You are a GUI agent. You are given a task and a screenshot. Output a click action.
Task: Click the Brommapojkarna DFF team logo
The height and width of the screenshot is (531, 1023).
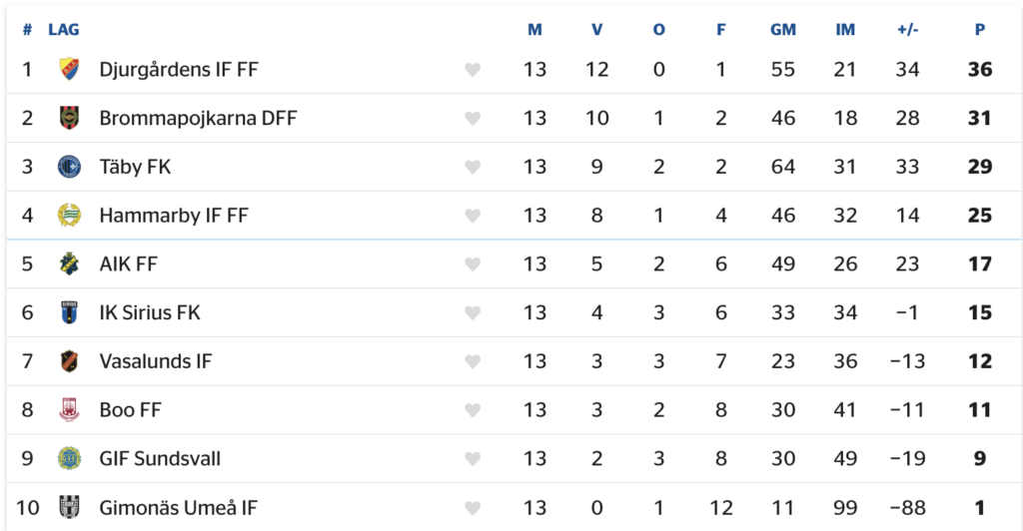68,118
